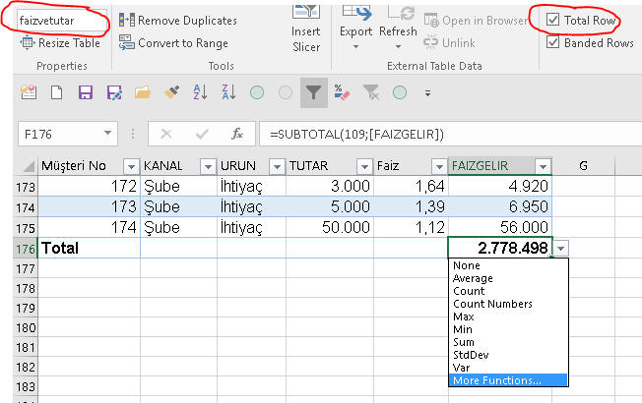Open the KANAL column filter dropdown
Screen dimensions: 642x403
tap(207, 166)
